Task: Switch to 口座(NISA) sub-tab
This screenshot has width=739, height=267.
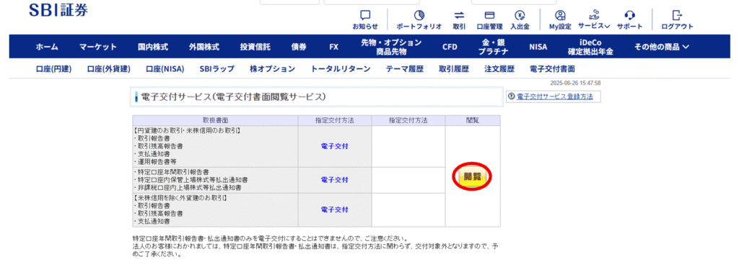Action: point(165,69)
